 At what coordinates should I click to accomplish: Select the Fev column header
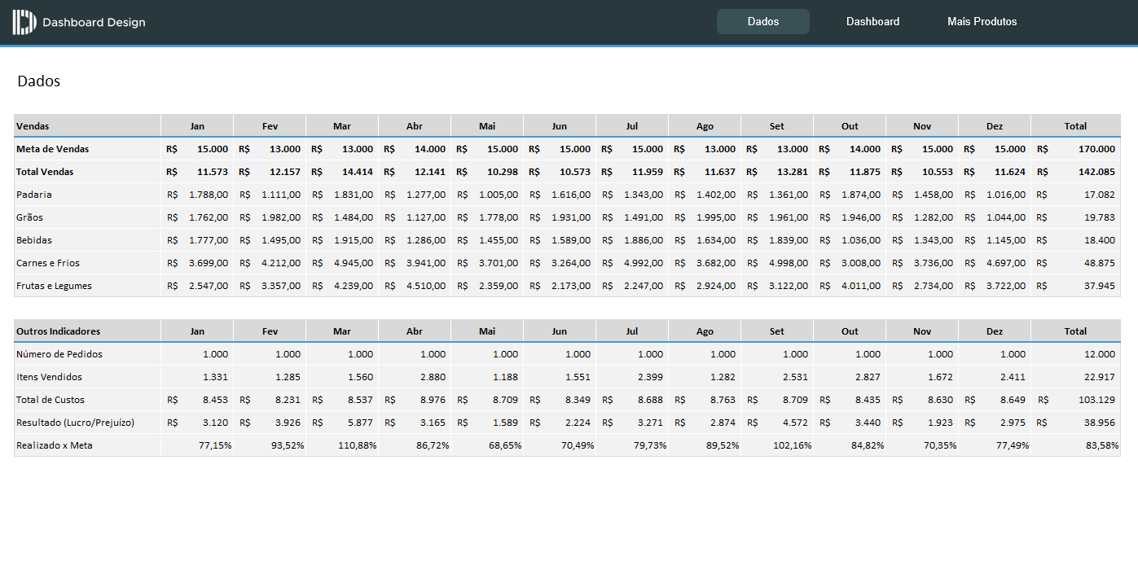click(x=270, y=125)
